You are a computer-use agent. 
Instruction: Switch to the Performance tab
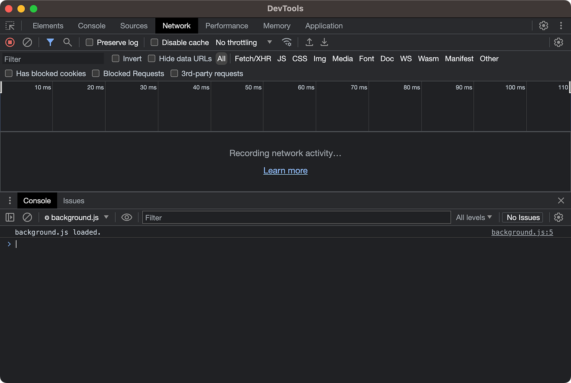227,26
